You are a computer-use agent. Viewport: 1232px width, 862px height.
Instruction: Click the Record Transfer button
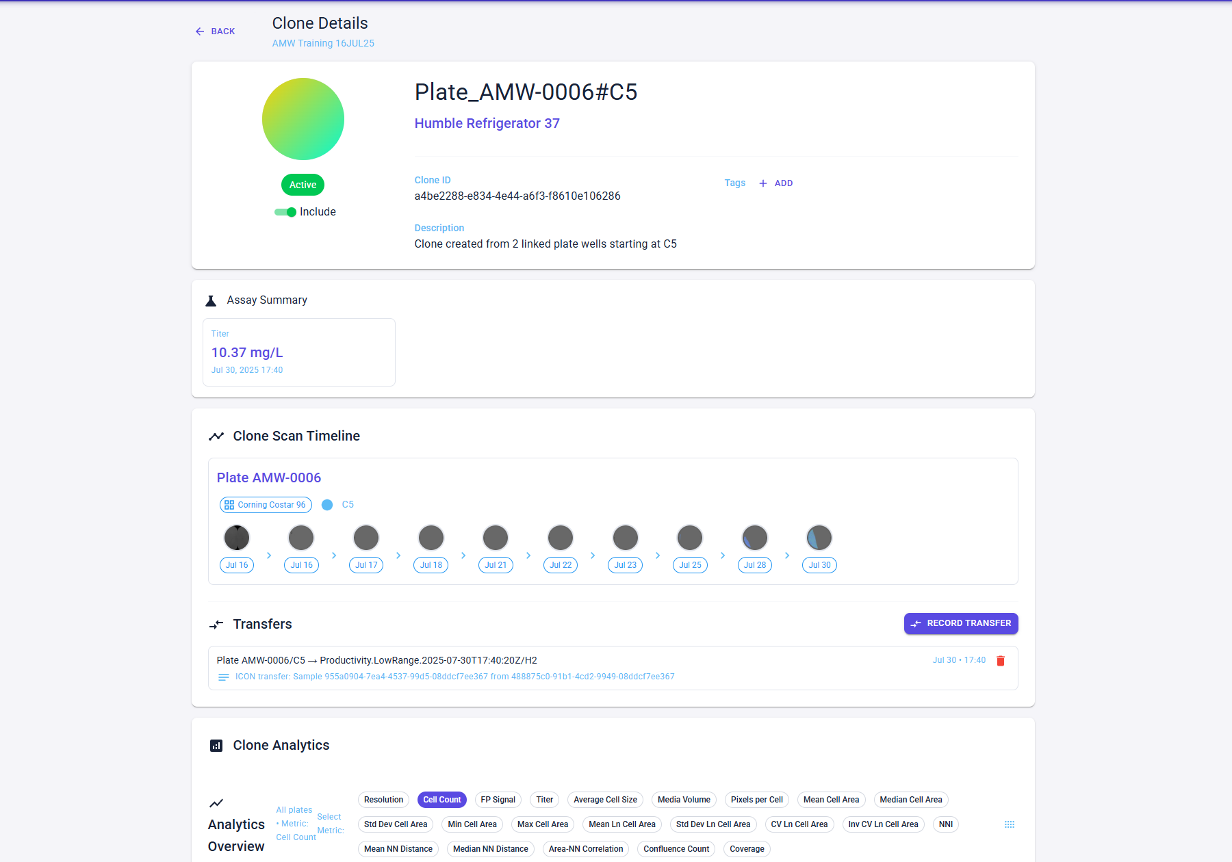tap(961, 623)
